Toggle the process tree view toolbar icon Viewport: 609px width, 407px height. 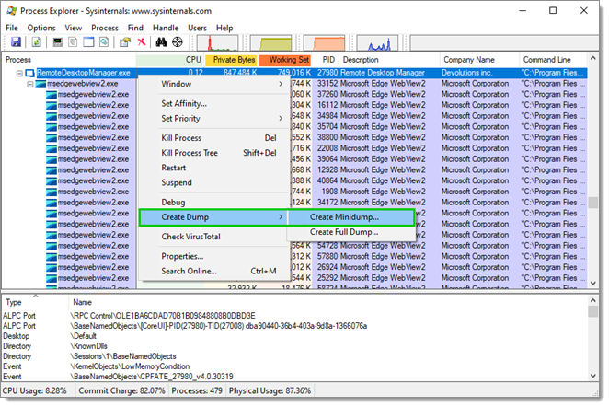click(x=73, y=42)
